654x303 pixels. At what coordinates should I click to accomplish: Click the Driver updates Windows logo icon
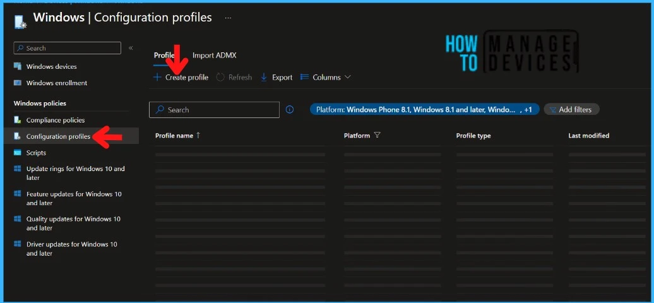click(x=18, y=244)
